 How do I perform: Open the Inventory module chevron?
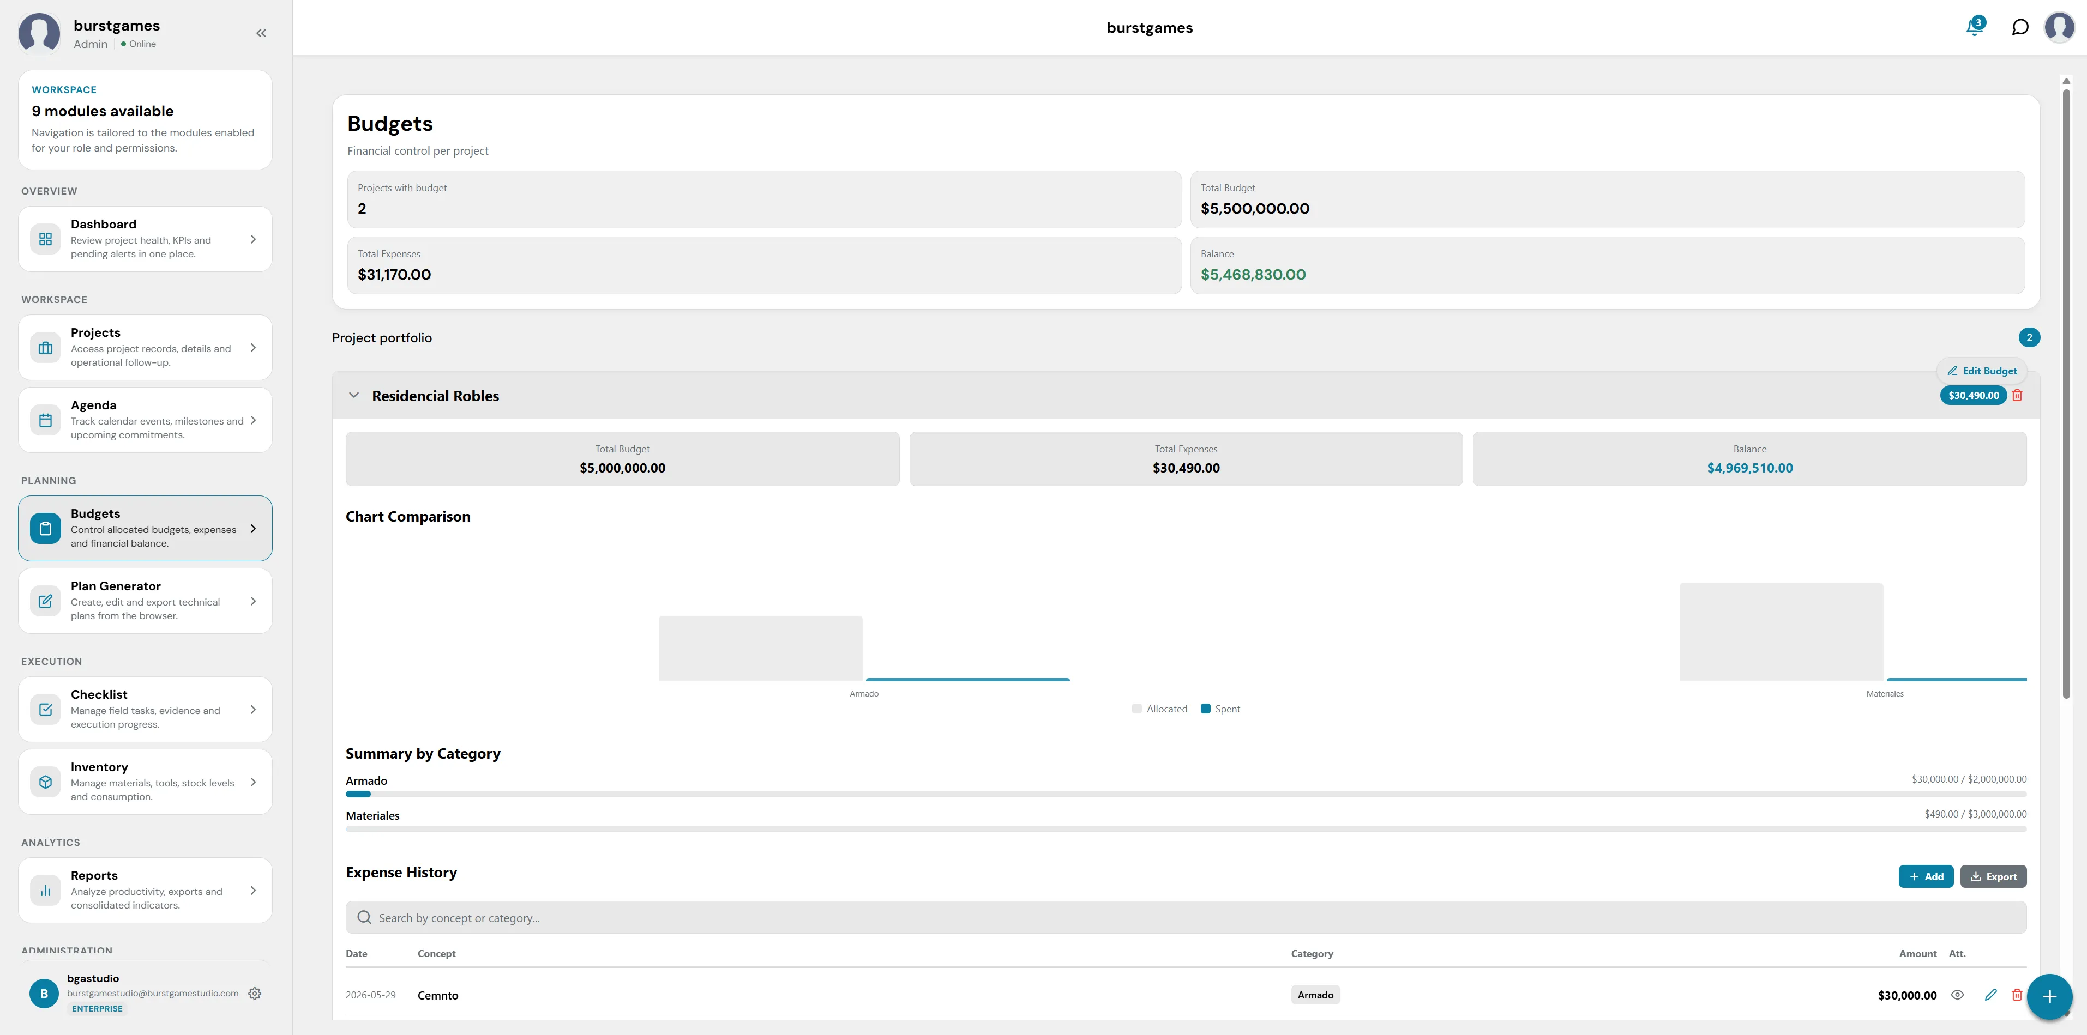pos(253,782)
